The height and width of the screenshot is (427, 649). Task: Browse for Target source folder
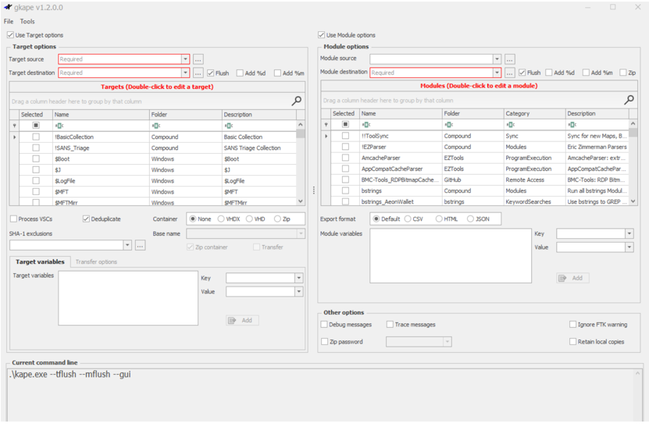point(198,59)
